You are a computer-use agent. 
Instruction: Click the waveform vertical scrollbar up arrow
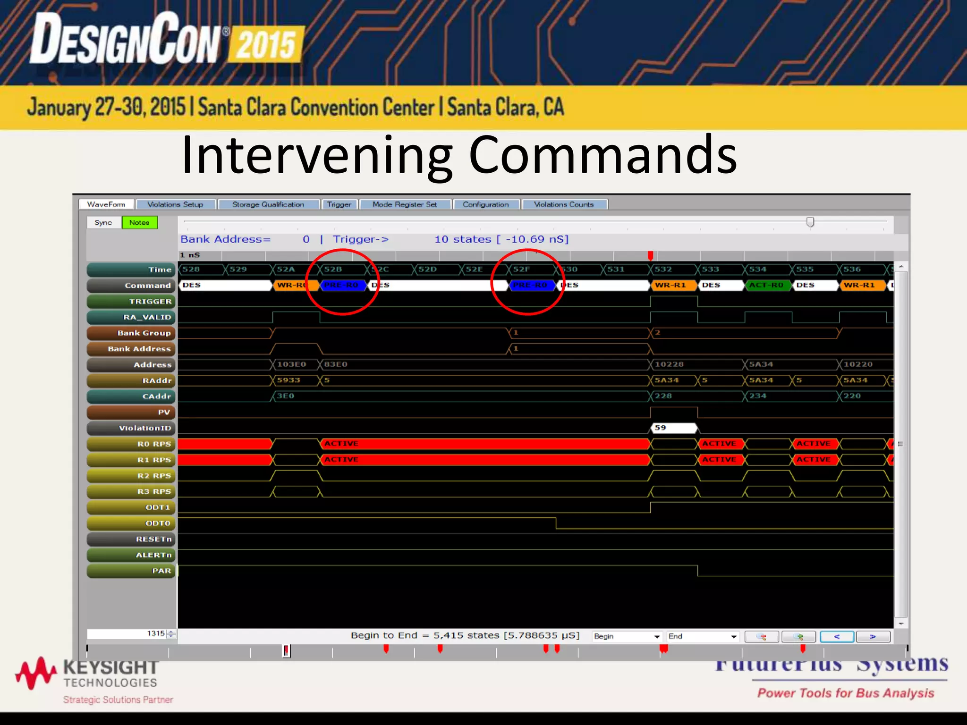point(901,267)
